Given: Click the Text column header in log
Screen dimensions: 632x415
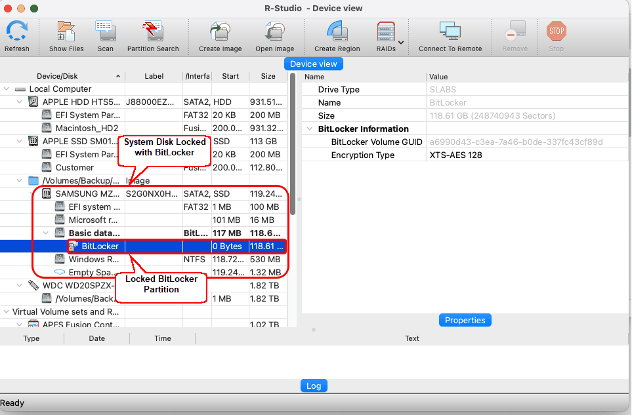Looking at the screenshot, I should pos(412,338).
